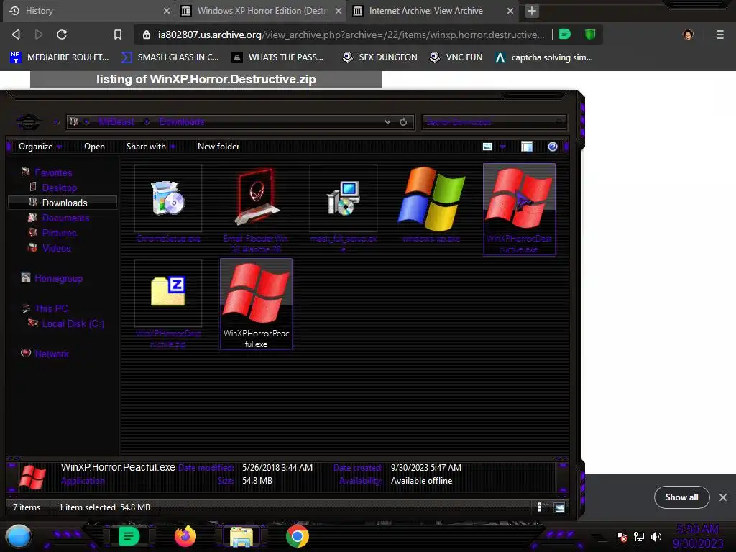Switch to details view in status bar
Screen dimensions: 736x552
coord(543,507)
